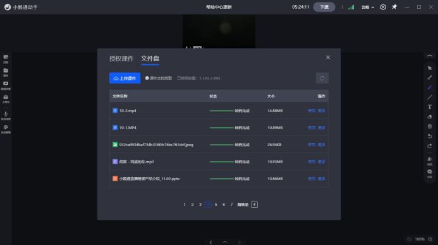Screen dimensions: 438x245
Task: Go to page 2 of file list
Action: 193,205
